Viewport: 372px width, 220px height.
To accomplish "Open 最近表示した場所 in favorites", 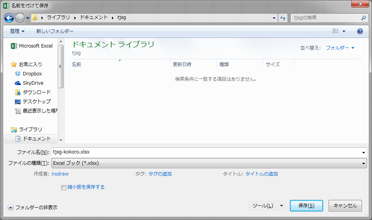I will click(x=36, y=111).
